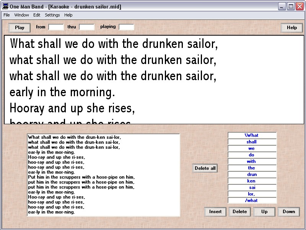
Task: Select the 'lor,' syllable field
Action: pyautogui.click(x=252, y=194)
